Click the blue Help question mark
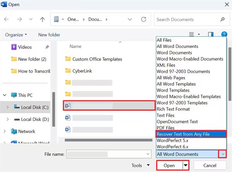 [224, 34]
